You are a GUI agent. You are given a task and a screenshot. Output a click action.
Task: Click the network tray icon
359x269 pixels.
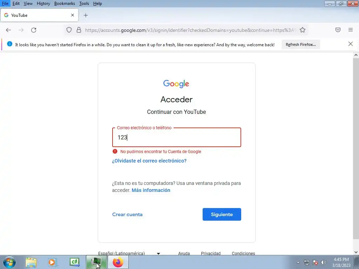(x=306, y=262)
